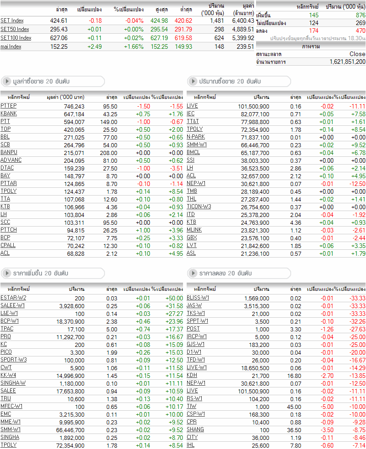Click the EMC symbol link
Image resolution: width=366 pixels, height=449 pixels.
click(x=6, y=414)
